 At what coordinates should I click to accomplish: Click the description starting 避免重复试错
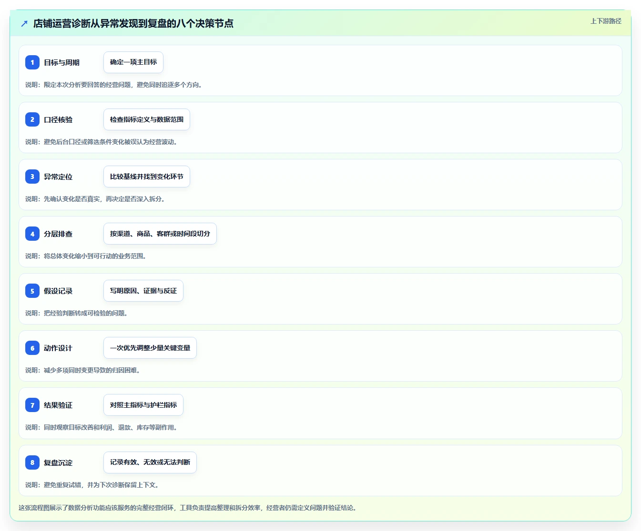(92, 485)
